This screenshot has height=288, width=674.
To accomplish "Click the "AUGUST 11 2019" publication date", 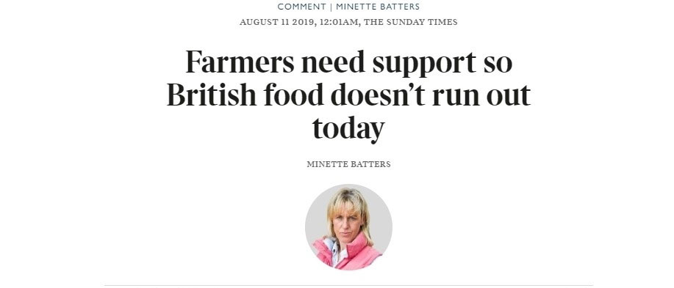I will tap(277, 22).
